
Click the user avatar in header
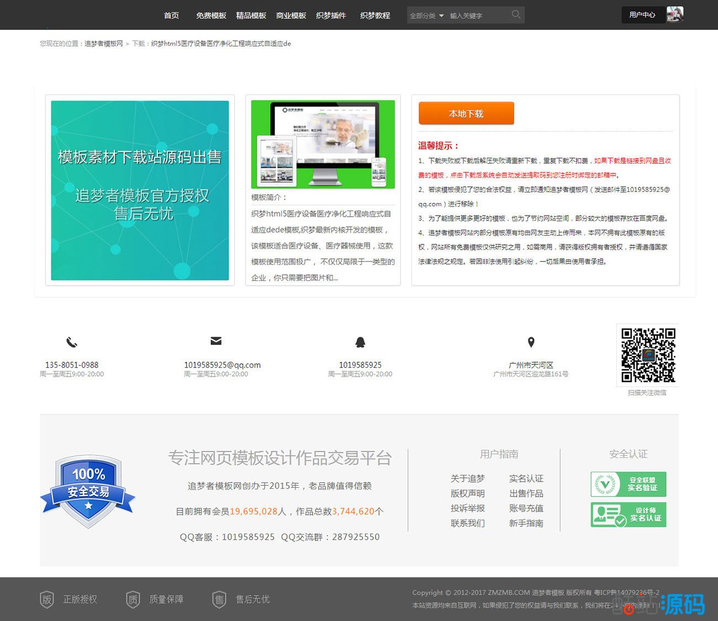pyautogui.click(x=674, y=14)
